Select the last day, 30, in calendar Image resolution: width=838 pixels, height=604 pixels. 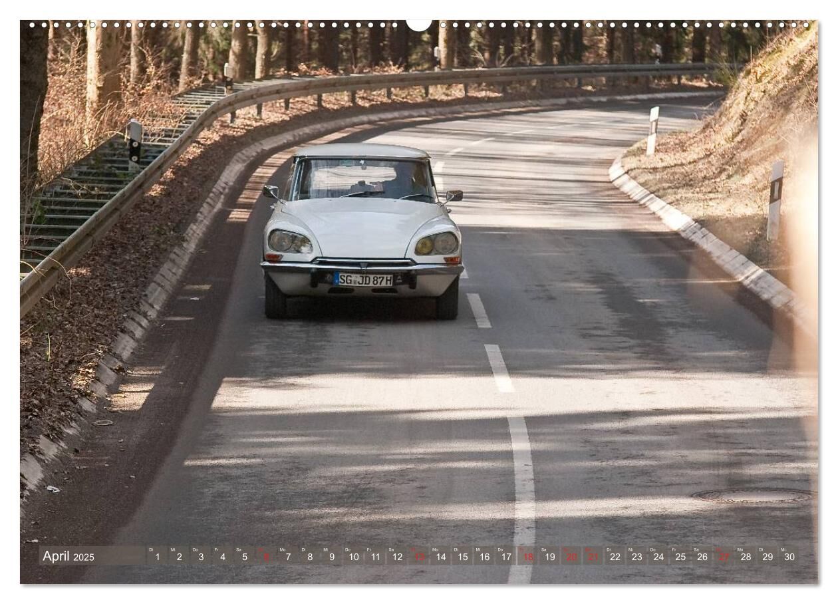789,556
